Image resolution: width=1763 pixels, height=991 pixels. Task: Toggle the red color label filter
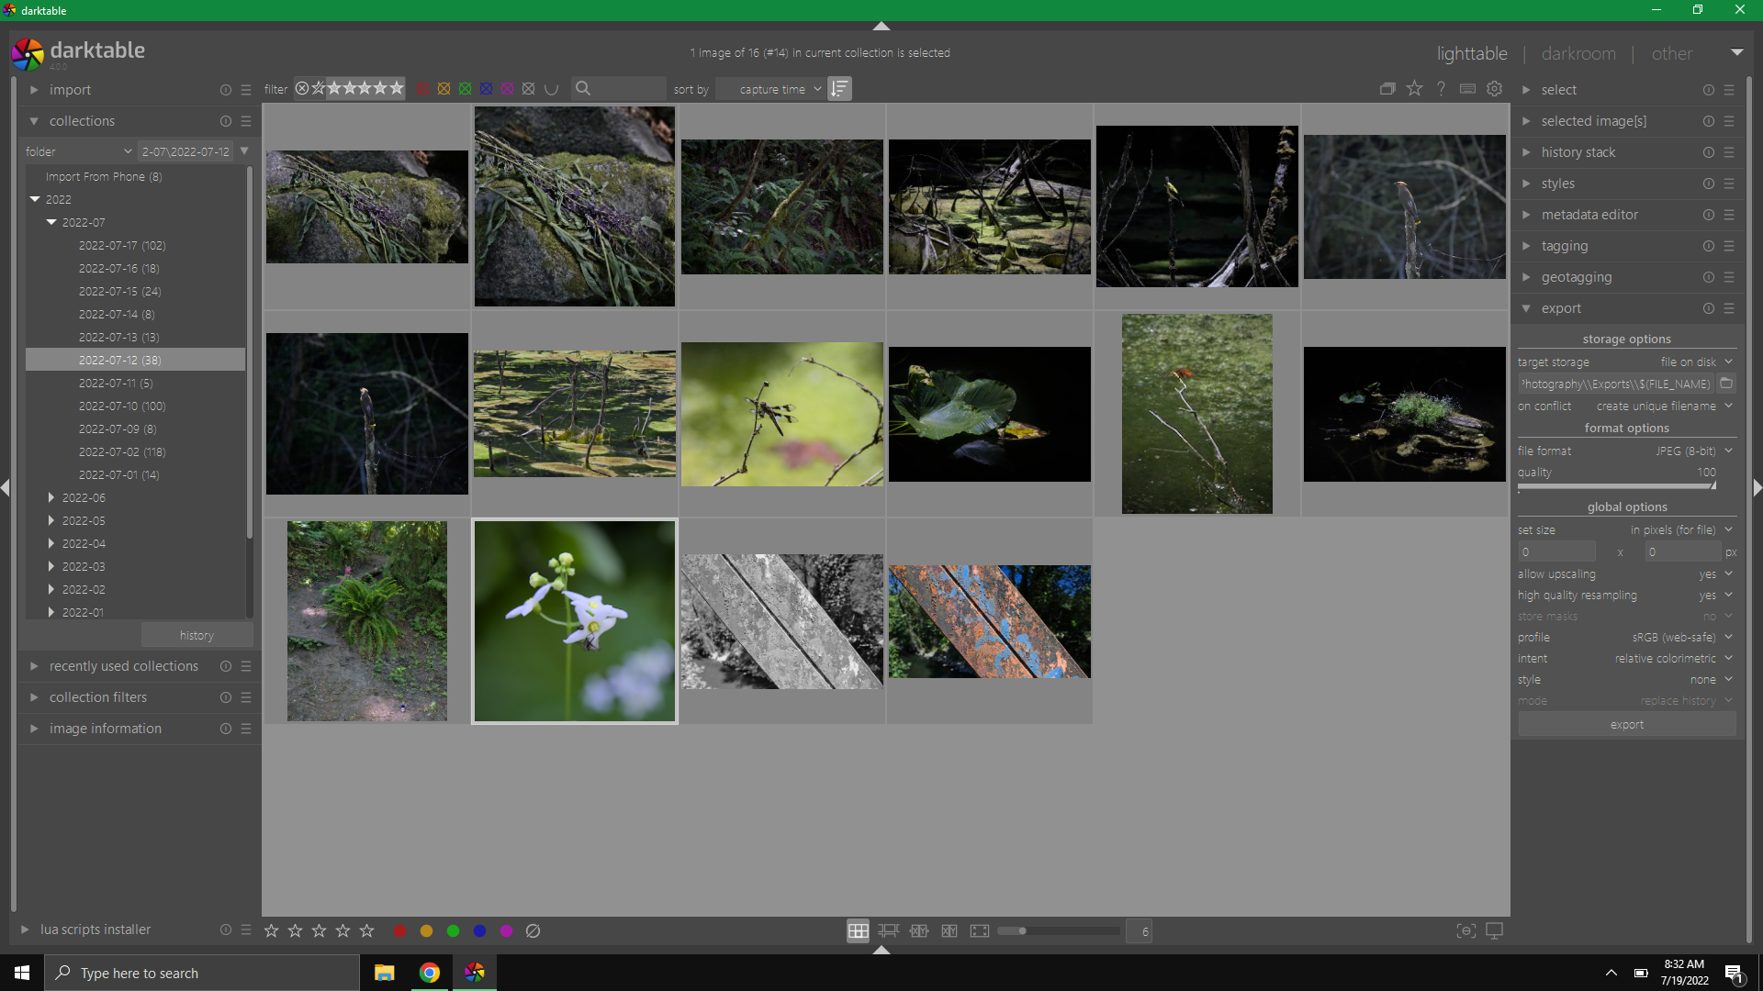click(422, 89)
